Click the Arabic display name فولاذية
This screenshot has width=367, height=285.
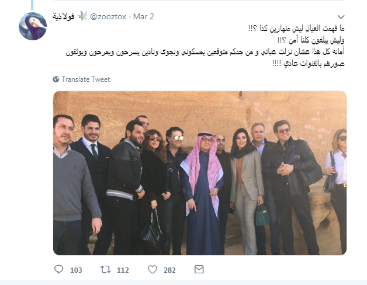click(x=64, y=16)
